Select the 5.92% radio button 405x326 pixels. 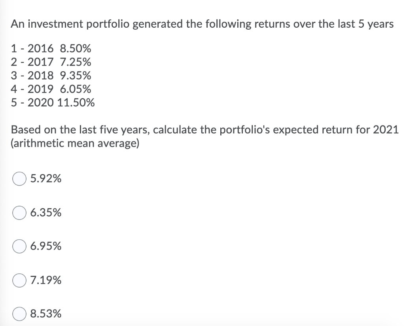(19, 179)
